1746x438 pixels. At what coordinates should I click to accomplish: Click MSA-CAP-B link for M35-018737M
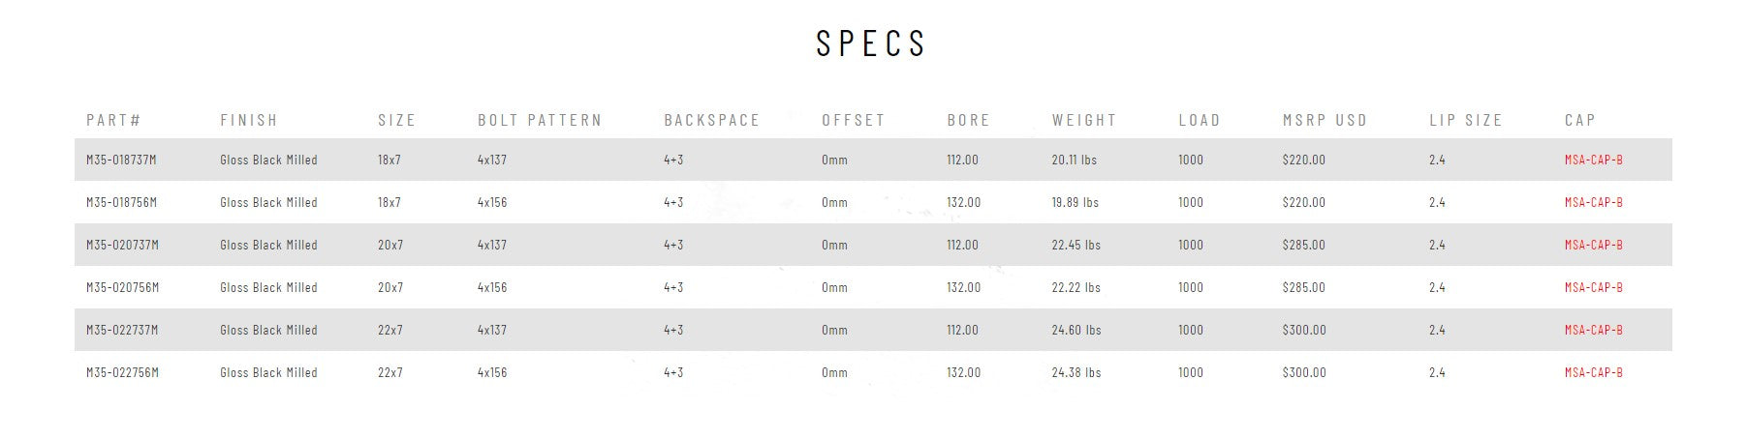[1593, 160]
